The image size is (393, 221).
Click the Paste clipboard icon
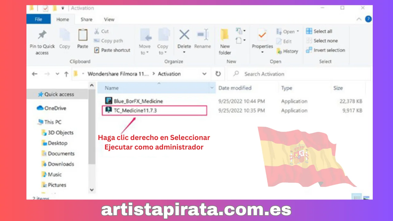83,35
